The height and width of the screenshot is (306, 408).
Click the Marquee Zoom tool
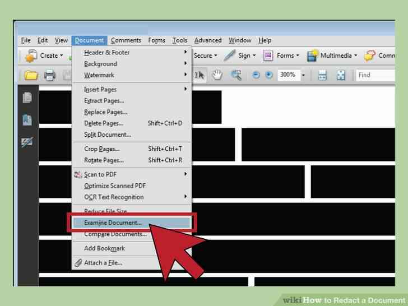click(x=236, y=75)
